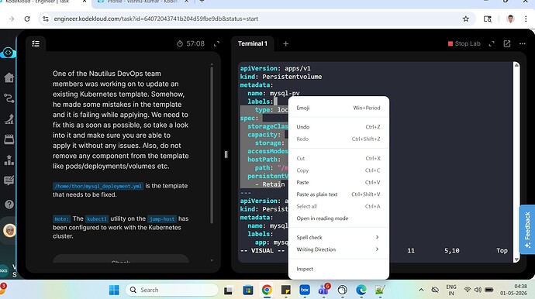Image resolution: width=535 pixels, height=299 pixels.
Task: Click the panel split divider handle
Action: pyautogui.click(x=226, y=154)
